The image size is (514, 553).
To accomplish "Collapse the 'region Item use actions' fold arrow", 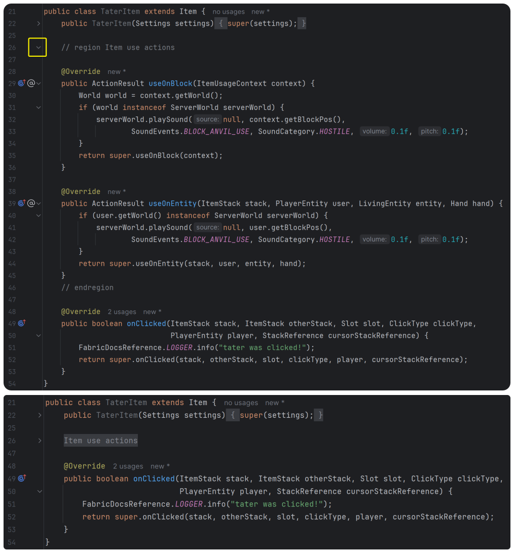I will click(x=39, y=48).
